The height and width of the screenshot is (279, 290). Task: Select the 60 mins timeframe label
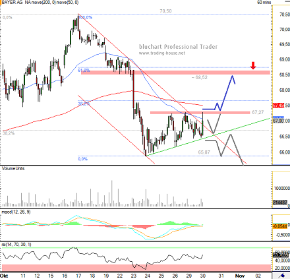264,2
